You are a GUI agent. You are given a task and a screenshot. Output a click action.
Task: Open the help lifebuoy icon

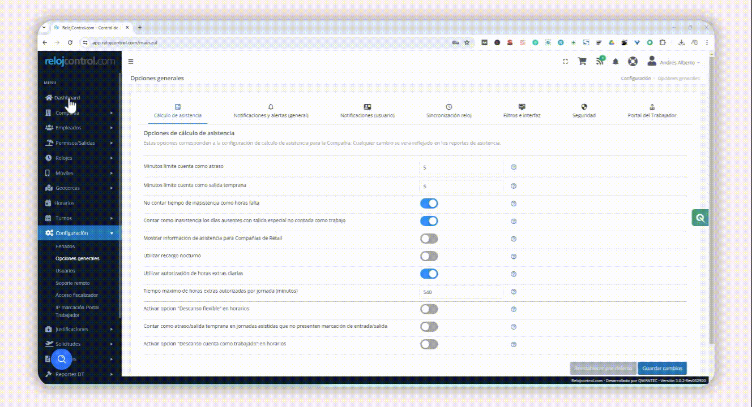[633, 62]
